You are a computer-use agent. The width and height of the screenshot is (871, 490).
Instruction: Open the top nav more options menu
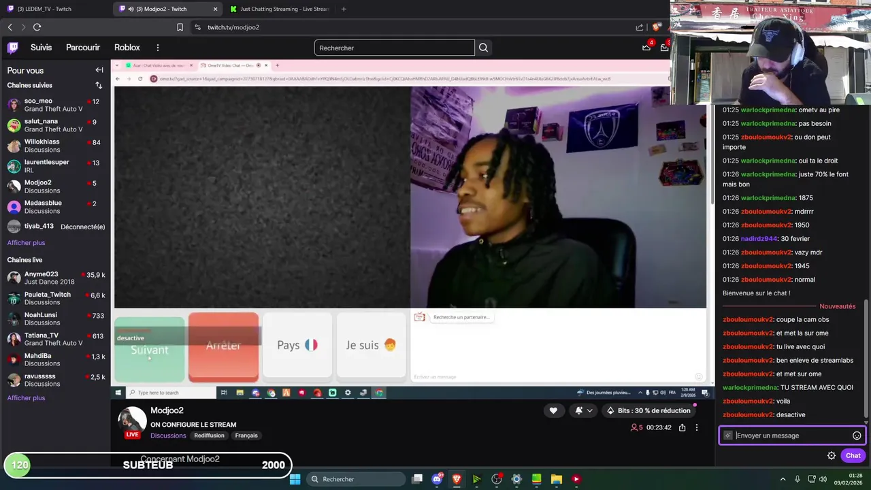point(157,48)
